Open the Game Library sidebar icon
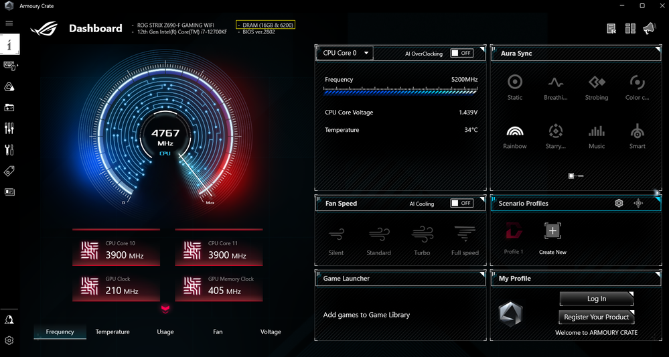 [9, 107]
